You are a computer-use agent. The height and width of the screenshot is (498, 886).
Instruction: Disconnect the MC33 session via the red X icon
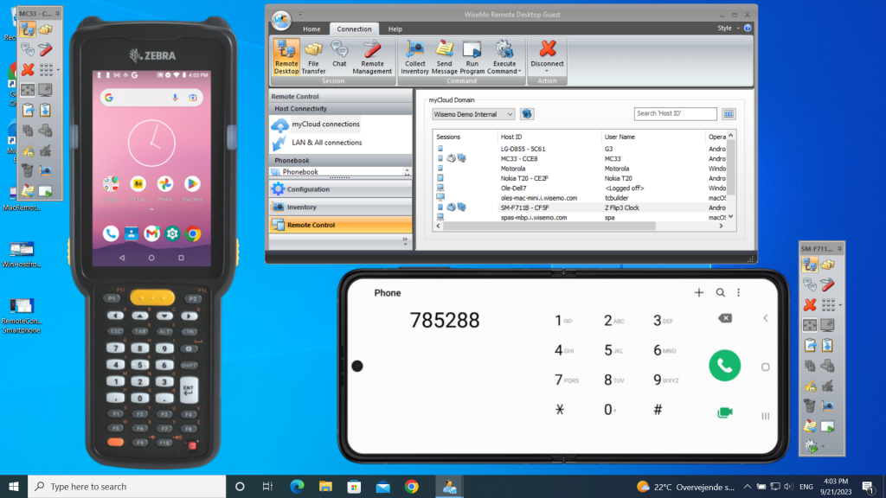pyautogui.click(x=29, y=68)
